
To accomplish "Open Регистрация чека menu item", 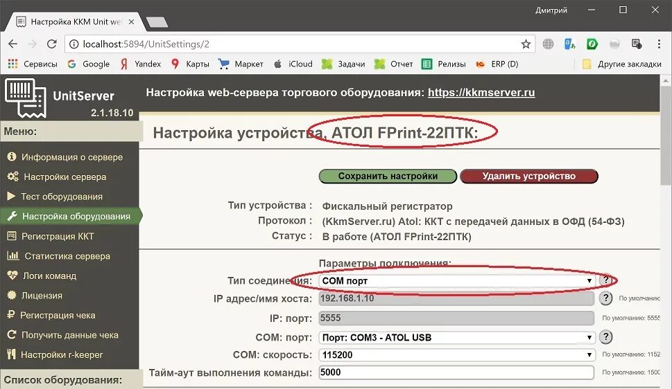I will point(51,316).
